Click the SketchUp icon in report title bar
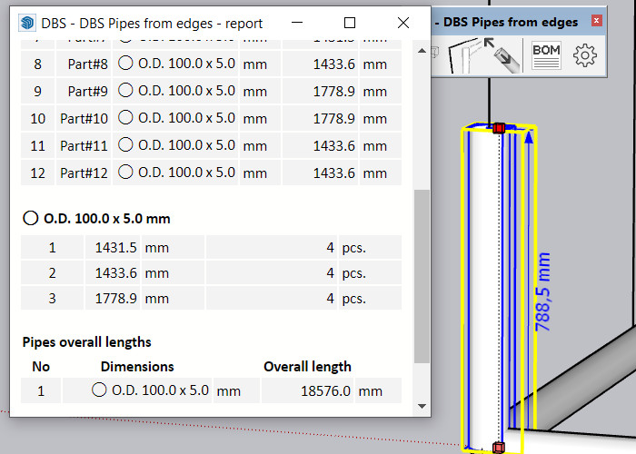Image resolution: width=636 pixels, height=454 pixels. (27, 23)
